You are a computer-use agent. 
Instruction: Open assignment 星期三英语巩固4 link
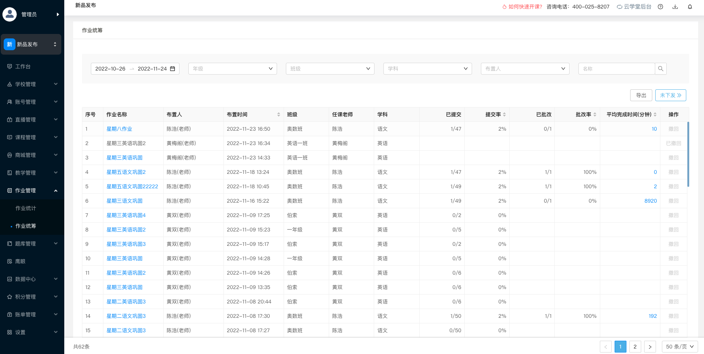[126, 215]
